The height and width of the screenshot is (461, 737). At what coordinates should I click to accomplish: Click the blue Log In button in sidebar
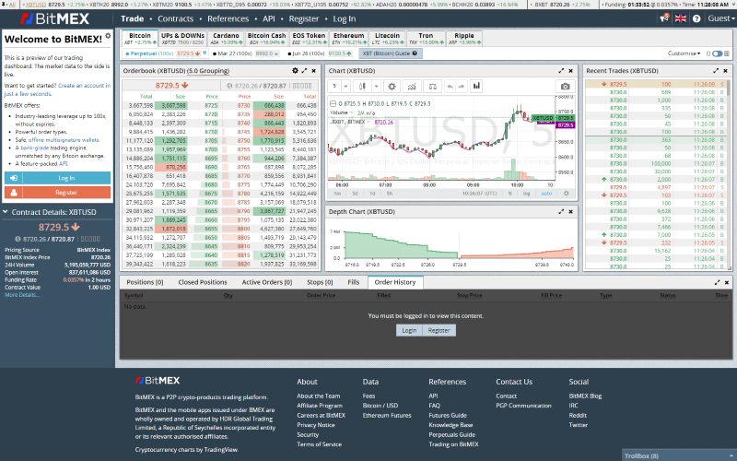[57, 178]
